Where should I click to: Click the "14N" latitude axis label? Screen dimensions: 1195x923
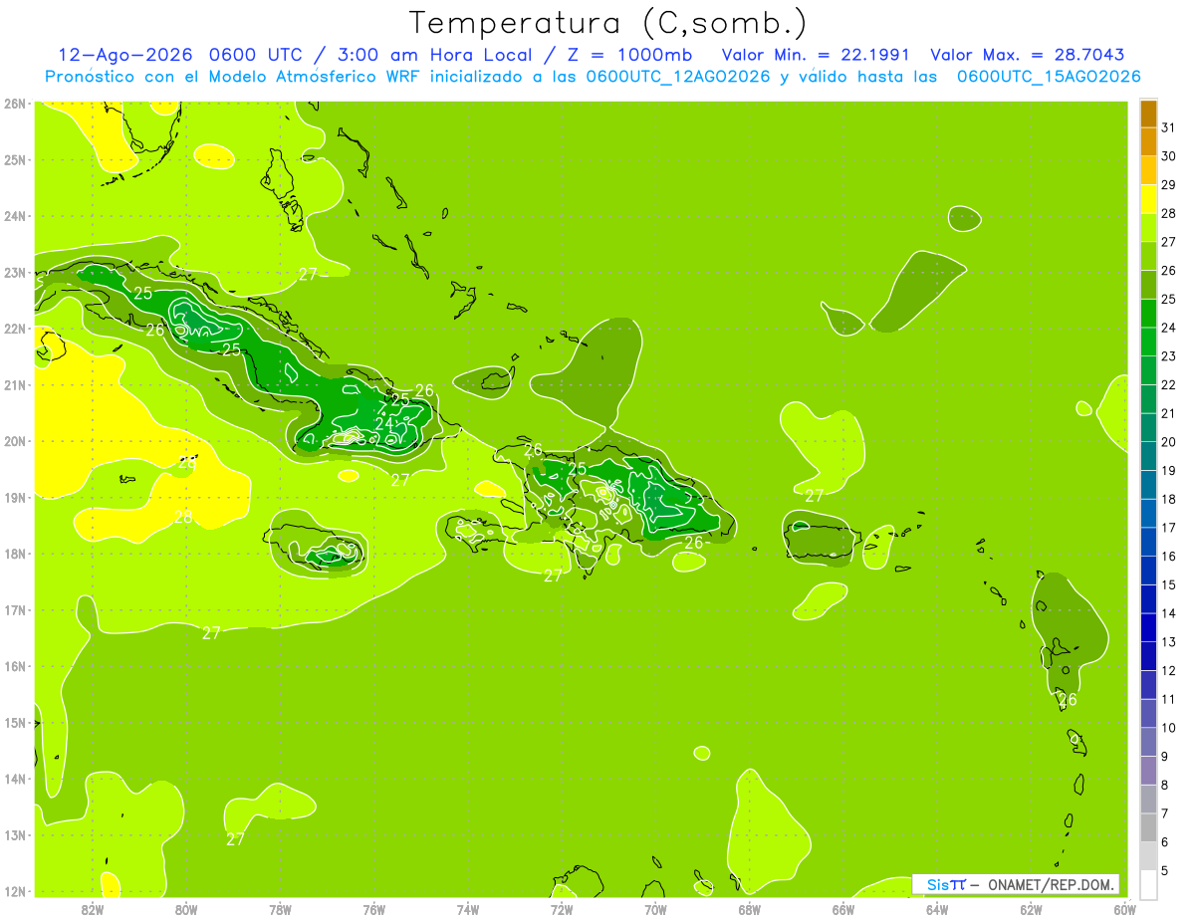15,779
